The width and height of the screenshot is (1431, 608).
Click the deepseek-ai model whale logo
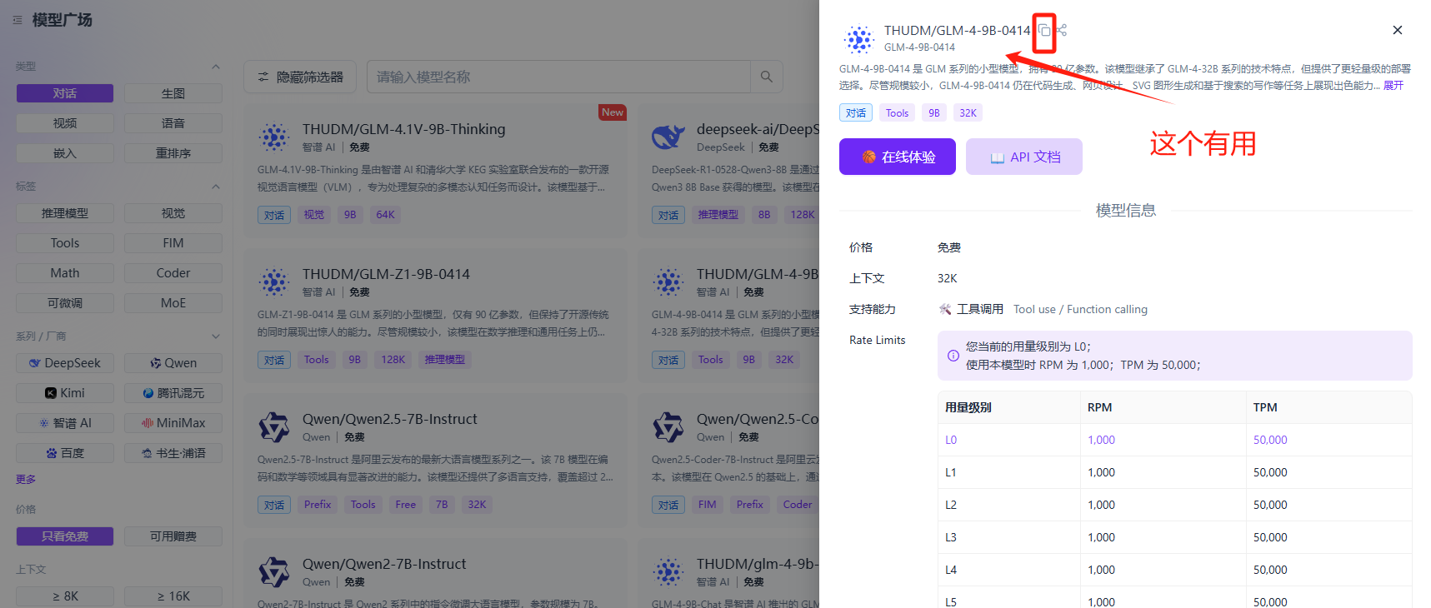tap(668, 137)
